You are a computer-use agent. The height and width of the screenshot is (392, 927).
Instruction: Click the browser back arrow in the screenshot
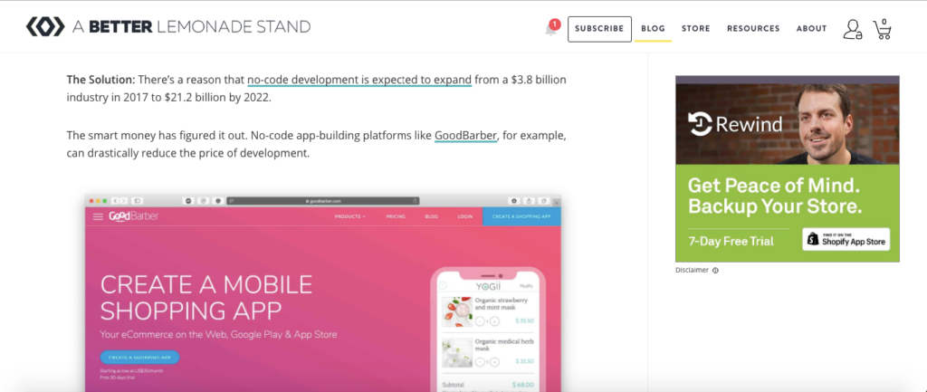(115, 201)
